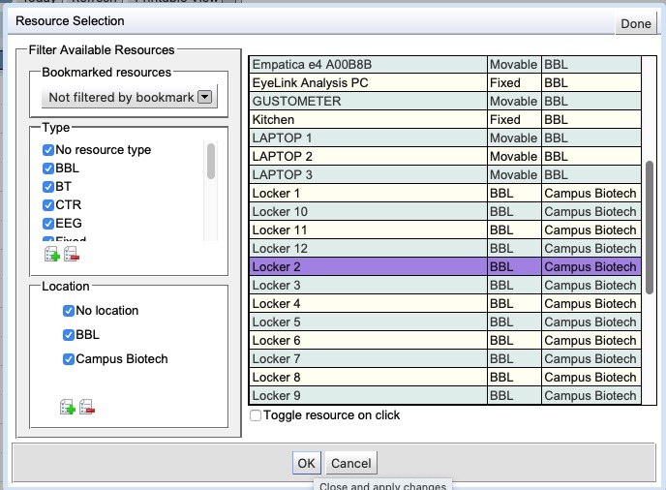Select the highlighted Locker 2 row

368,266
